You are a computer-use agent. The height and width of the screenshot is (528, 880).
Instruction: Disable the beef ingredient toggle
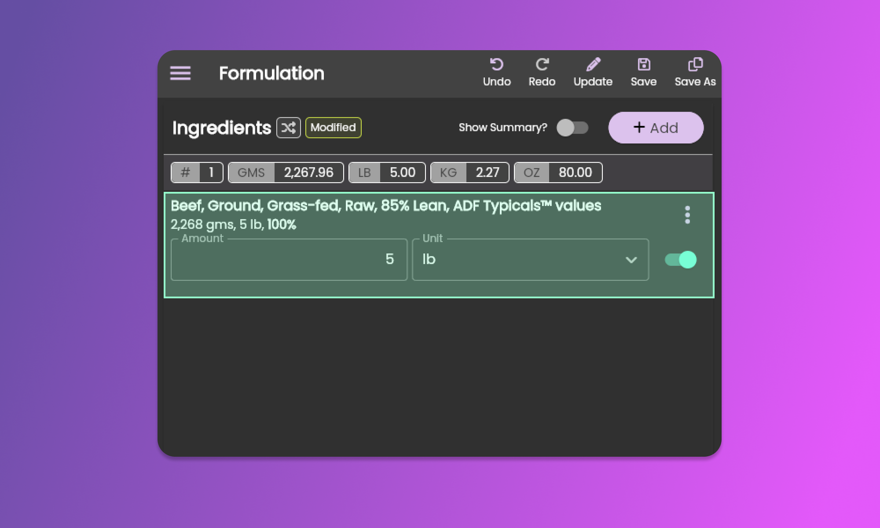680,260
